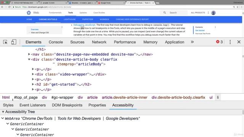Toggle the device toolbar icon
This screenshot has width=244, height=137.
point(14,42)
